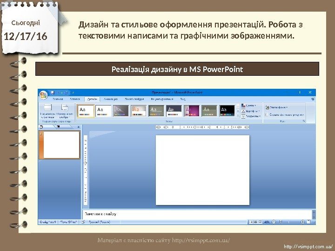Click the zoom slider handle
This screenshot has width=335, height=251.
point(281,222)
